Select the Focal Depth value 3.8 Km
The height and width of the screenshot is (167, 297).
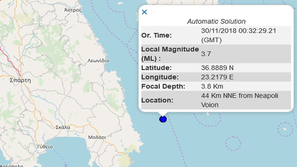point(212,86)
